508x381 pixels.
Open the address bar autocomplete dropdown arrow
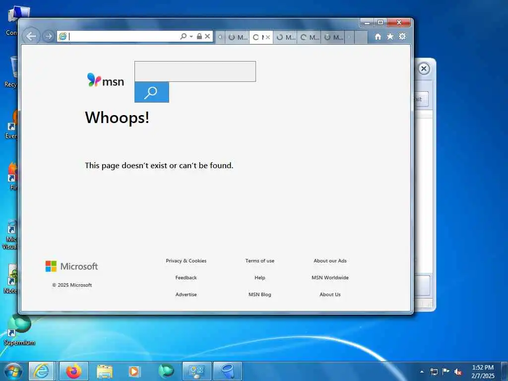[x=191, y=37]
